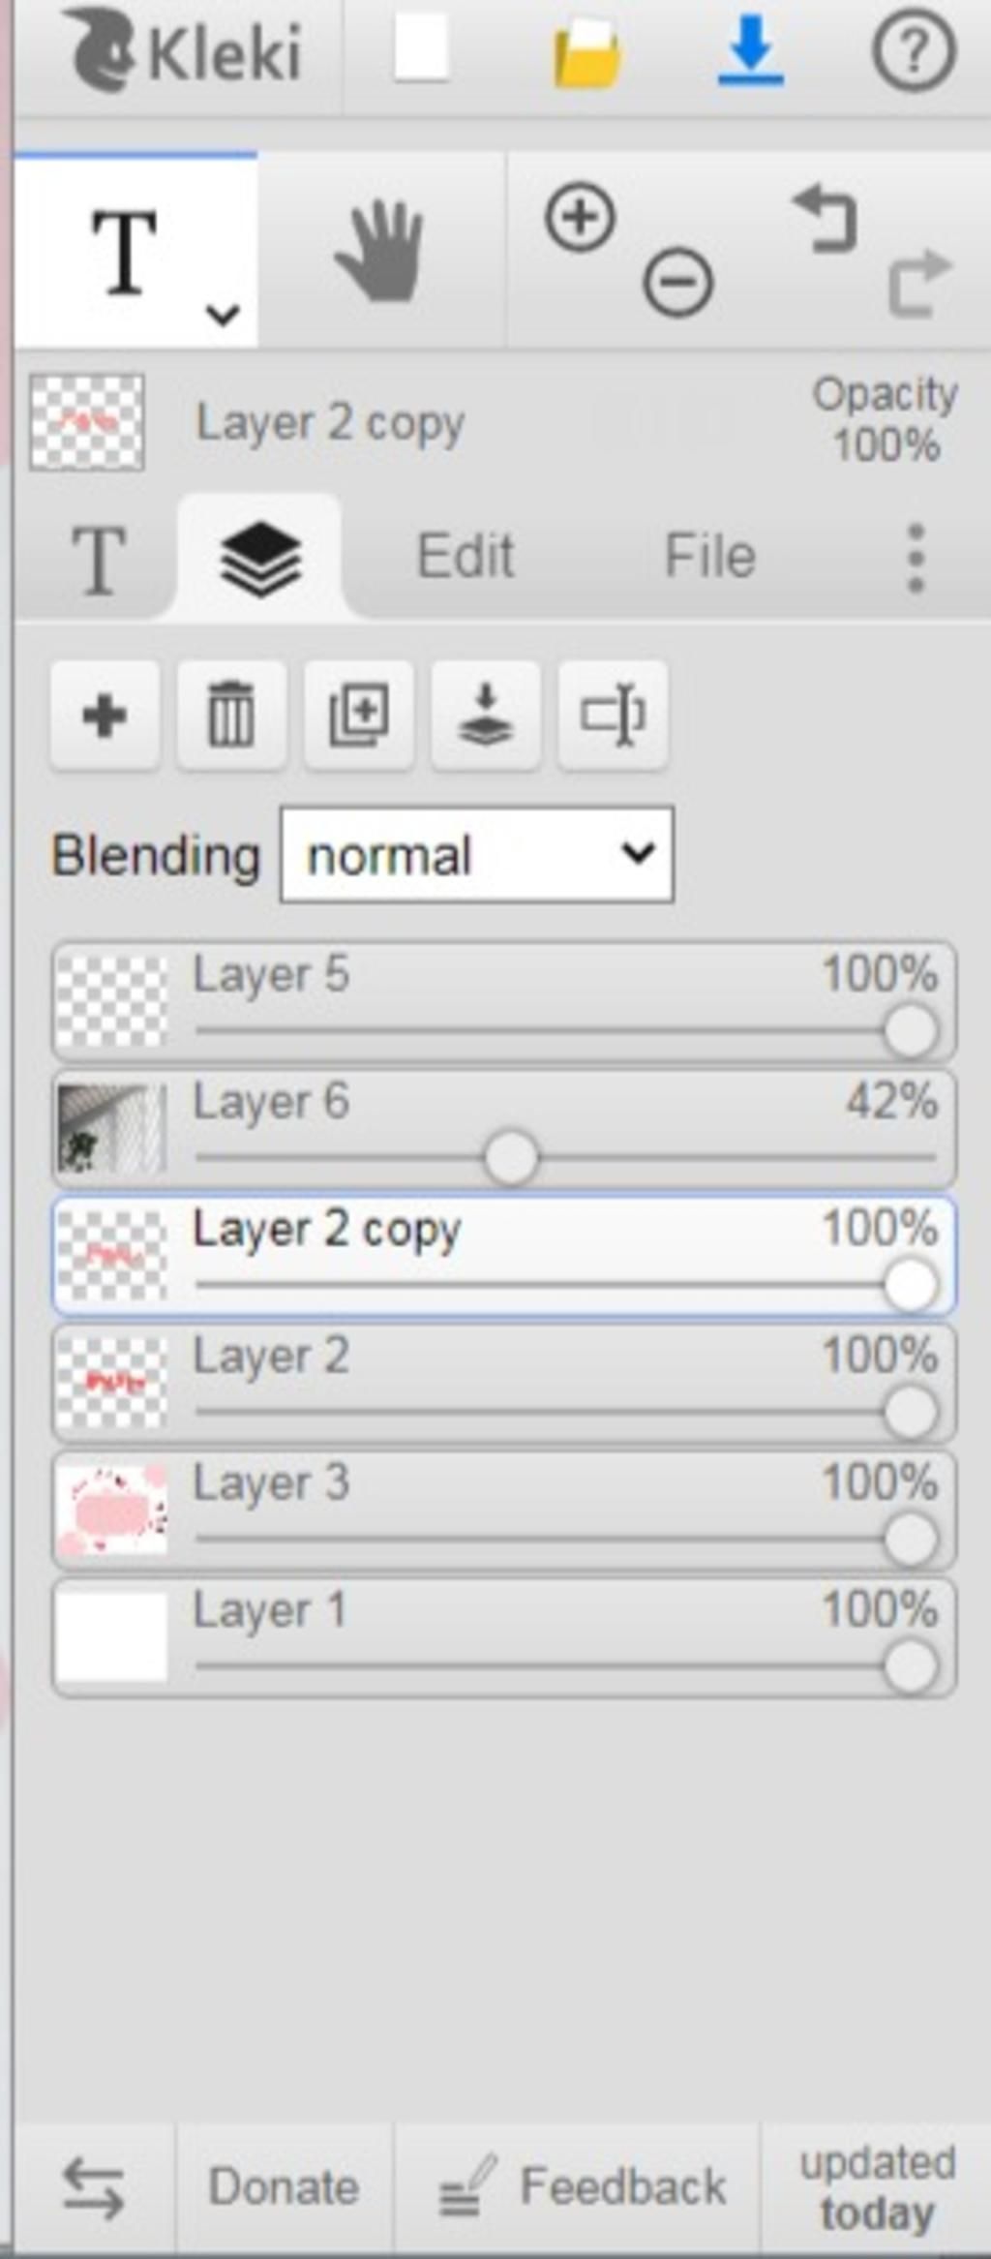Screen dimensions: 991x2259
Task: Click Layer 6 opacity slider handle
Action: pos(510,1157)
